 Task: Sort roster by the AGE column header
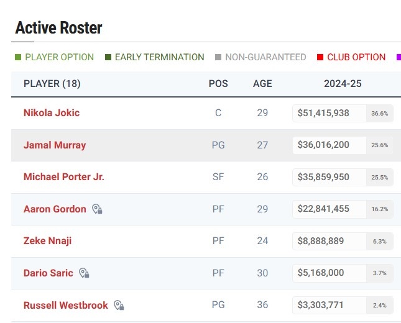coord(262,84)
